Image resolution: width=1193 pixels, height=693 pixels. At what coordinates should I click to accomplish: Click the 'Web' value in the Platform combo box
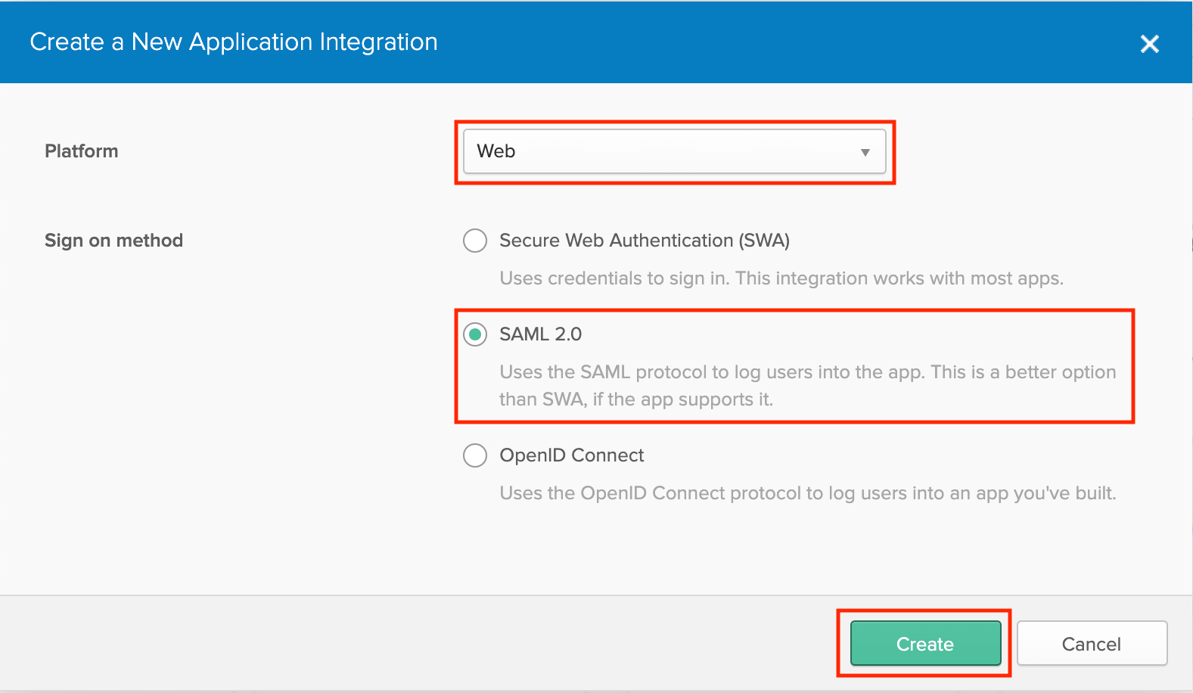(x=496, y=151)
